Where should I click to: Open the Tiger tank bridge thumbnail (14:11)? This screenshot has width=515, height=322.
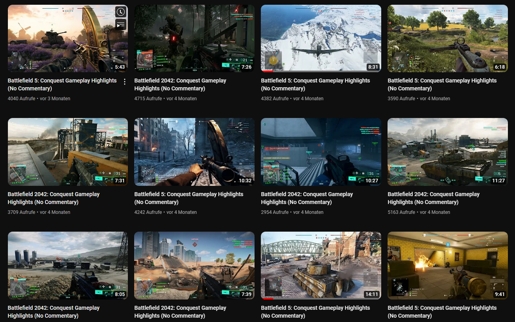321,266
